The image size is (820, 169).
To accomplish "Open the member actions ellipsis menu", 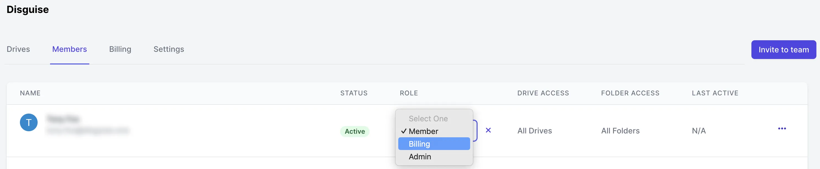I will (x=782, y=128).
